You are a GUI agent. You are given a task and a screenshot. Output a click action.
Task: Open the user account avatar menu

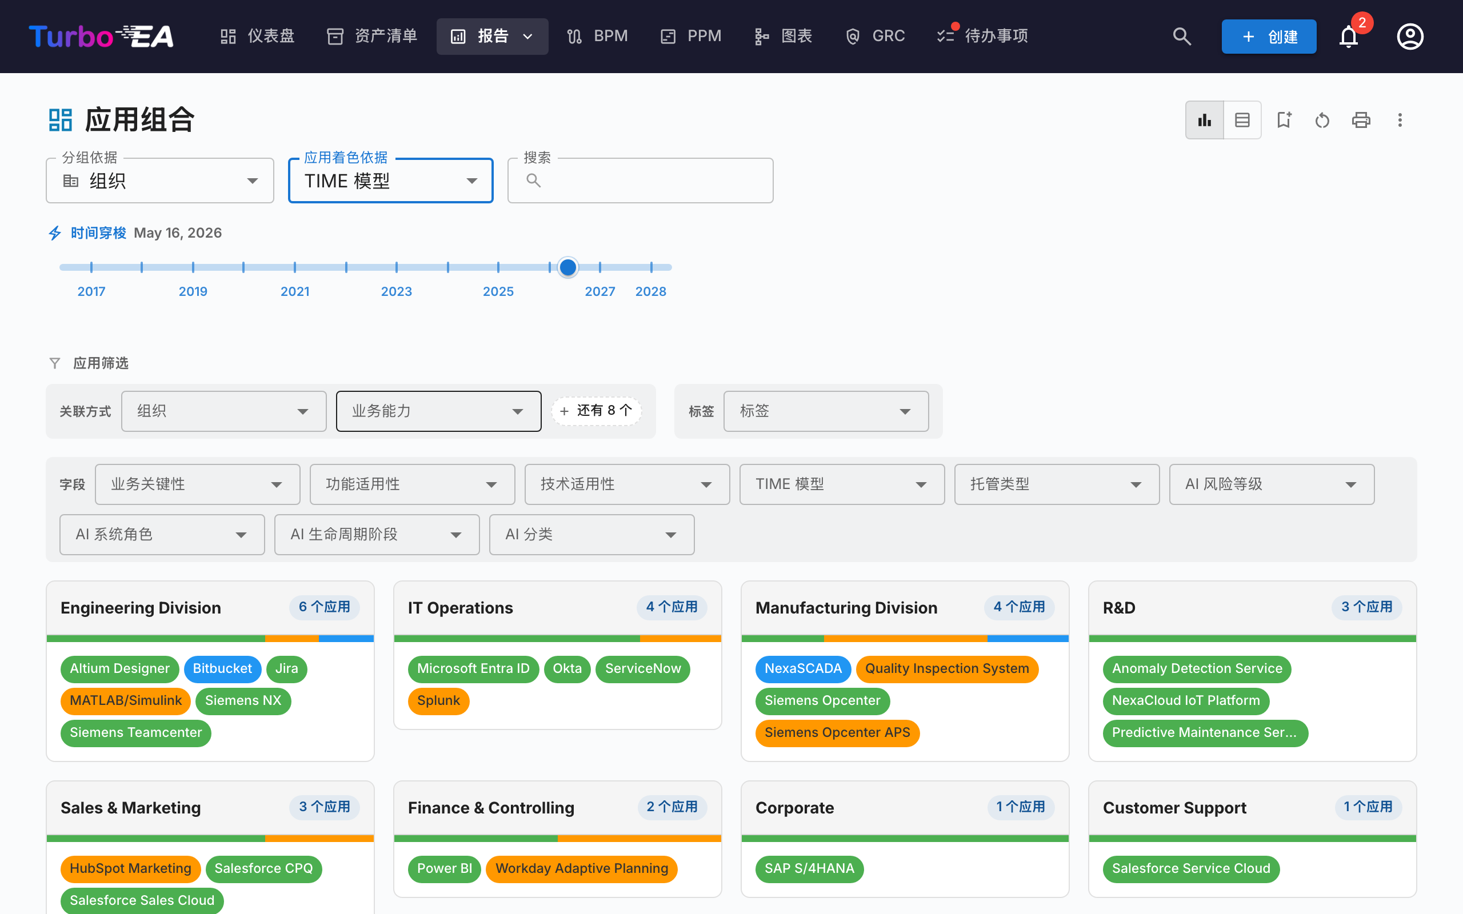pos(1410,36)
